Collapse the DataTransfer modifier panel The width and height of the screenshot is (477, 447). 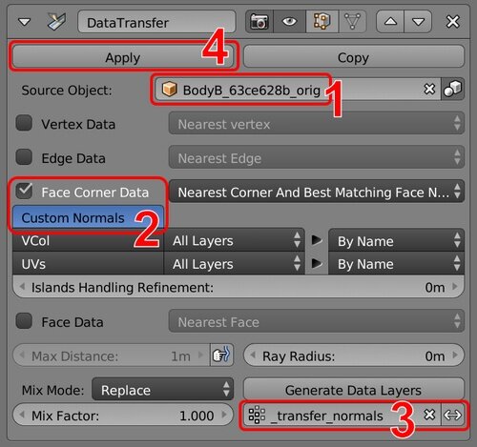(24, 22)
